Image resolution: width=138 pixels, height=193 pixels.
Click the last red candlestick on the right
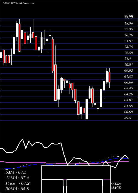pos(109,77)
